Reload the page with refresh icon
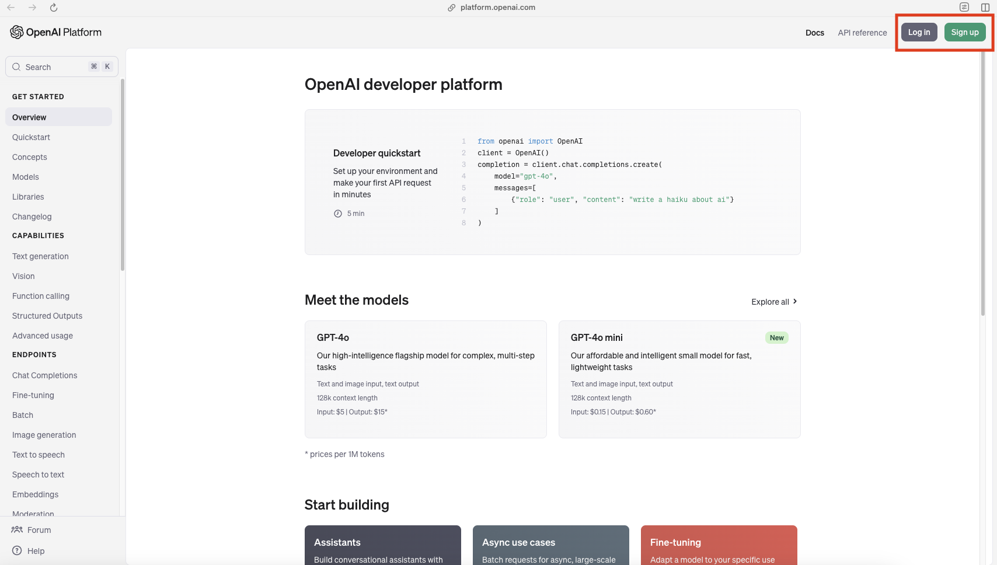Screen dimensions: 997x565 pos(54,8)
